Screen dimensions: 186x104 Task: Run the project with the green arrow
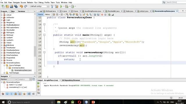(61, 6)
